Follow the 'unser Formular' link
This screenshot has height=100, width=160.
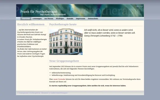59,79
